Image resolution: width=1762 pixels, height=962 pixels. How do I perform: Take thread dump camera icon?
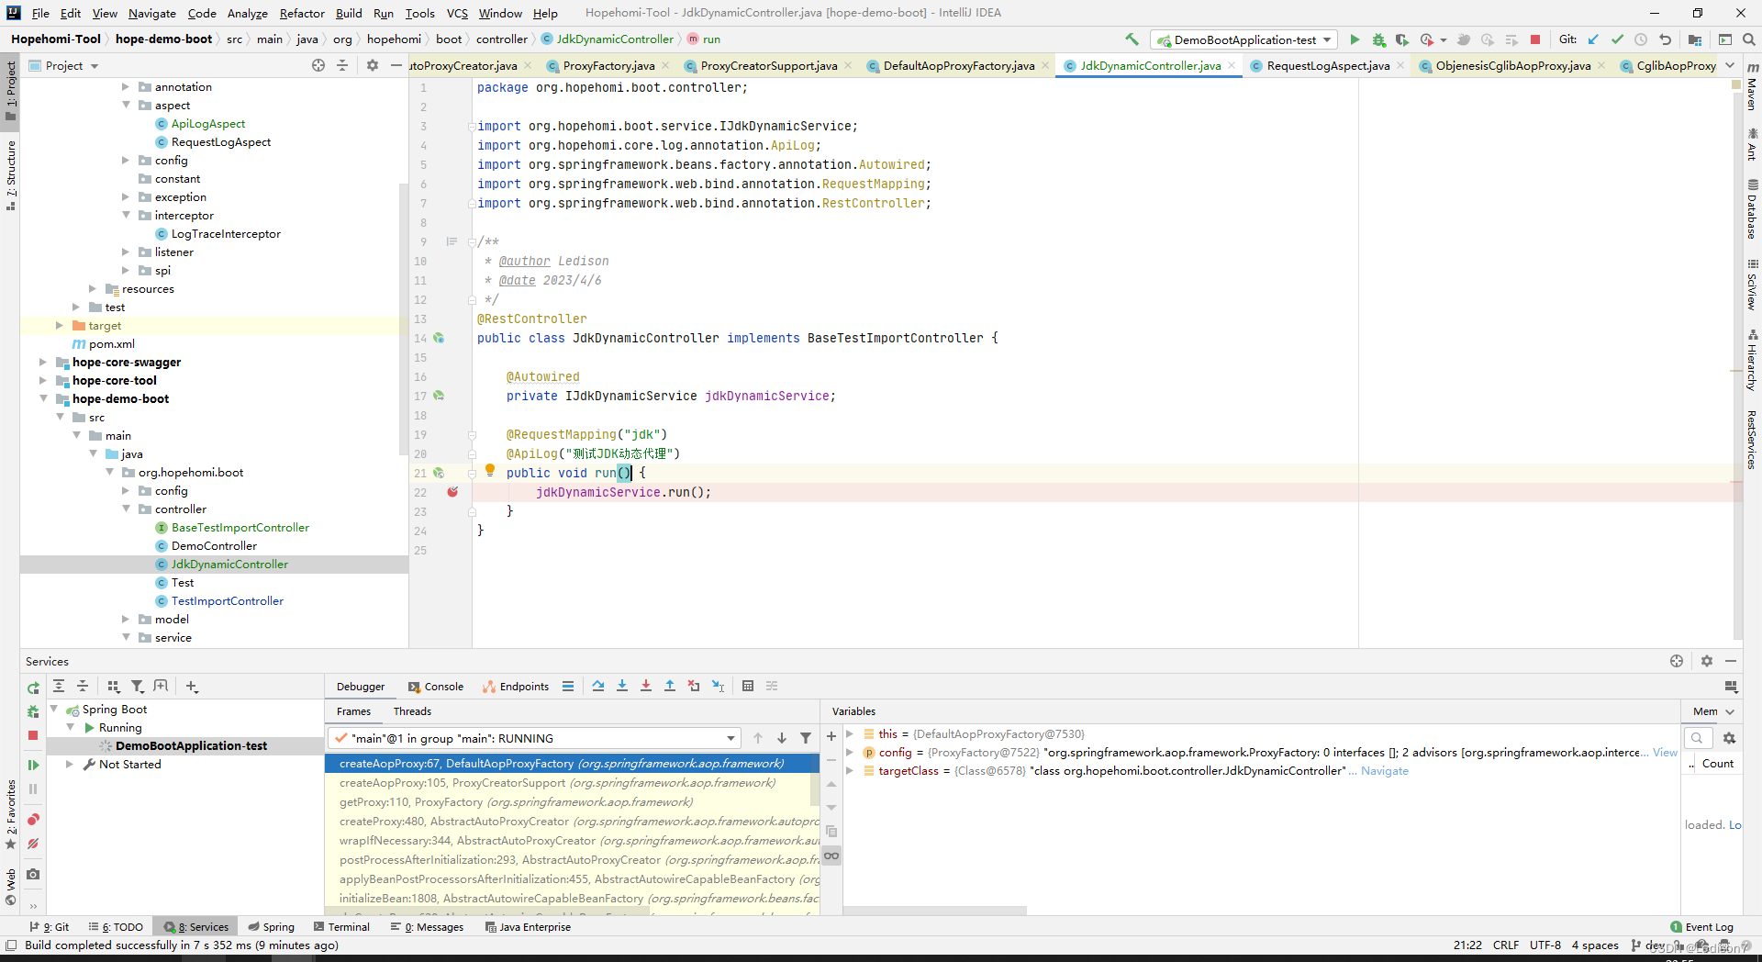point(33,874)
